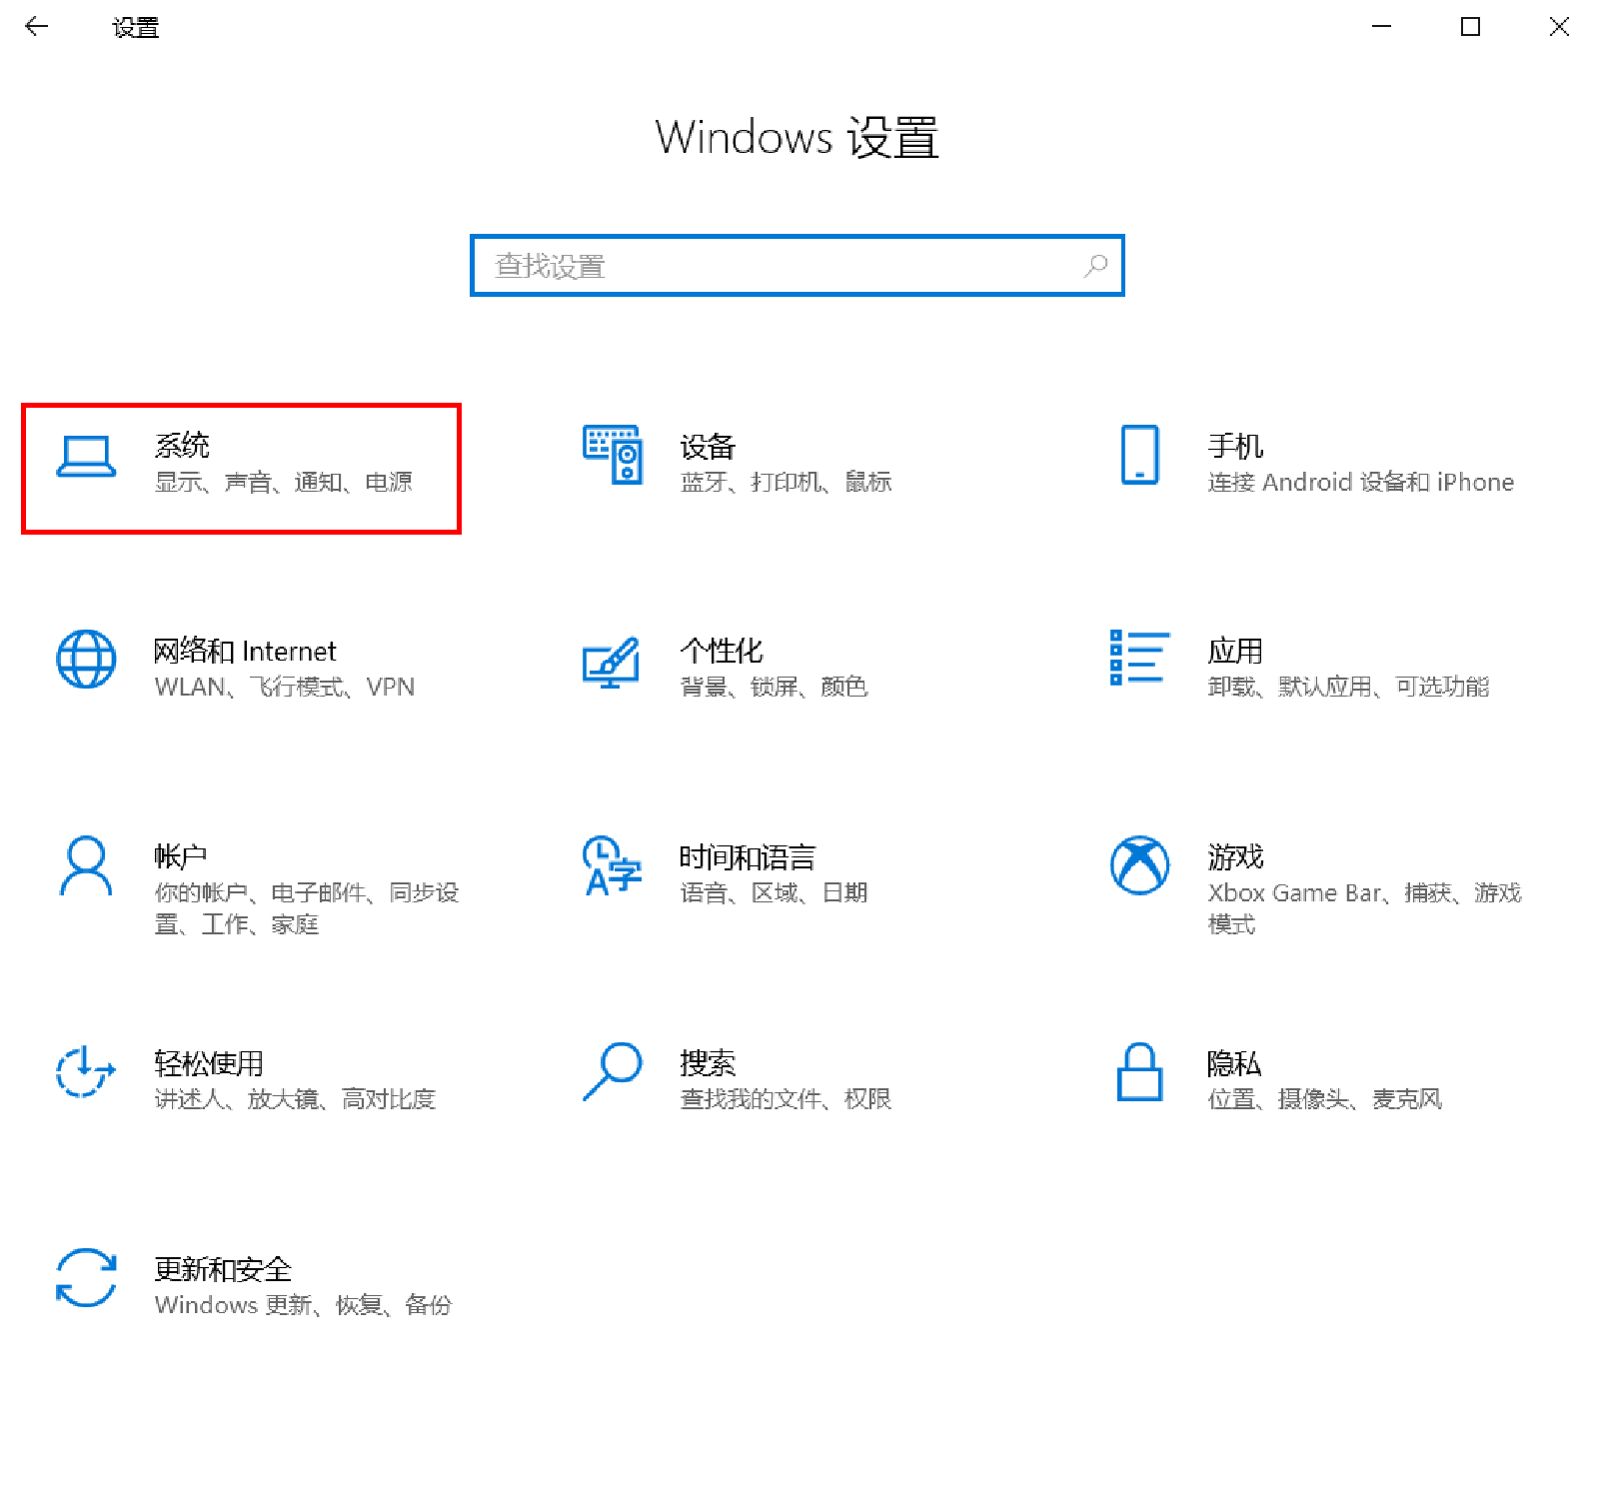Open the 更新和安全 title link
This screenshot has height=1512, width=1598.
223,1269
